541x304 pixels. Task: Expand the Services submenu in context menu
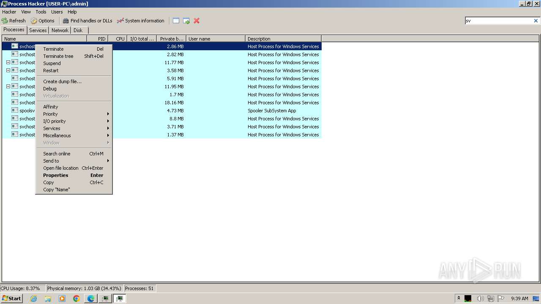coord(74,128)
